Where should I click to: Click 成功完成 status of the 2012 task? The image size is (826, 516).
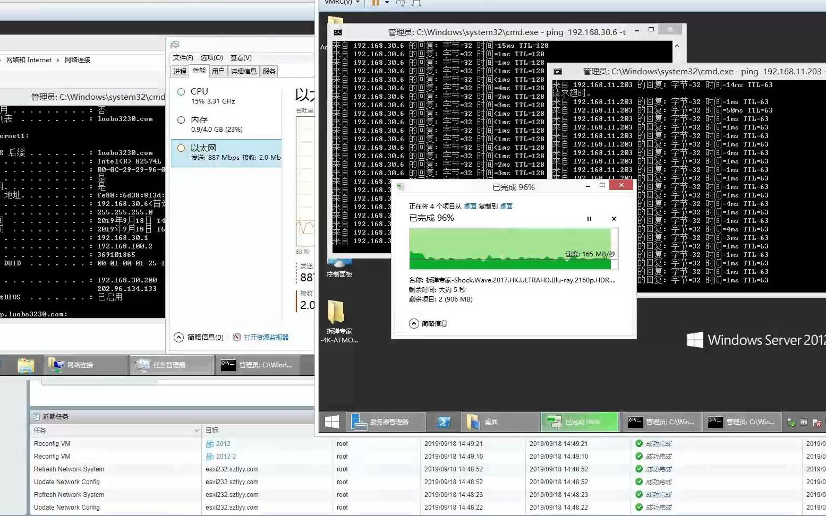[x=653, y=444]
